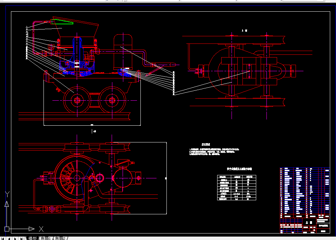The width and height of the screenshot is (336, 240).
Task: Click the UCS origin square icon
Action: click(7, 229)
